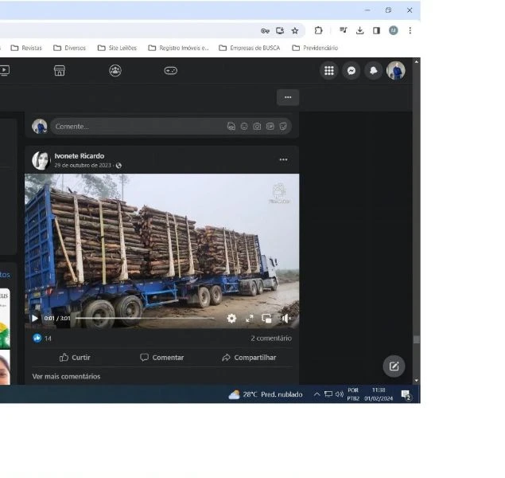Click the Comente comment input field
The image size is (505, 478).
[171, 127]
